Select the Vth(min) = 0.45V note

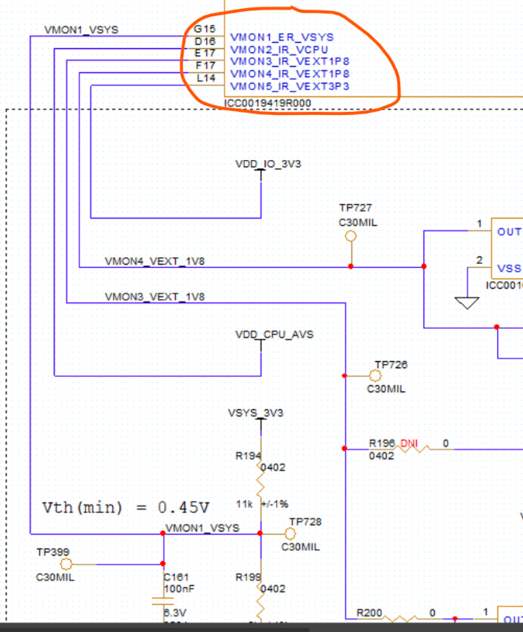tap(126, 508)
